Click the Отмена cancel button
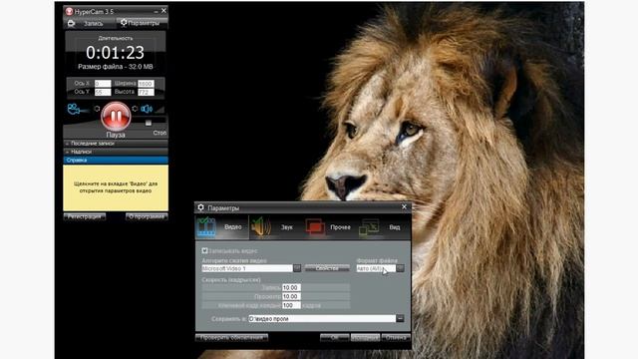 [396, 338]
